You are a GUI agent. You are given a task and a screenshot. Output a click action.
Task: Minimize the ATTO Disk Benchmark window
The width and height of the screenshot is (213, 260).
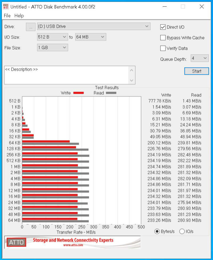click(165, 7)
